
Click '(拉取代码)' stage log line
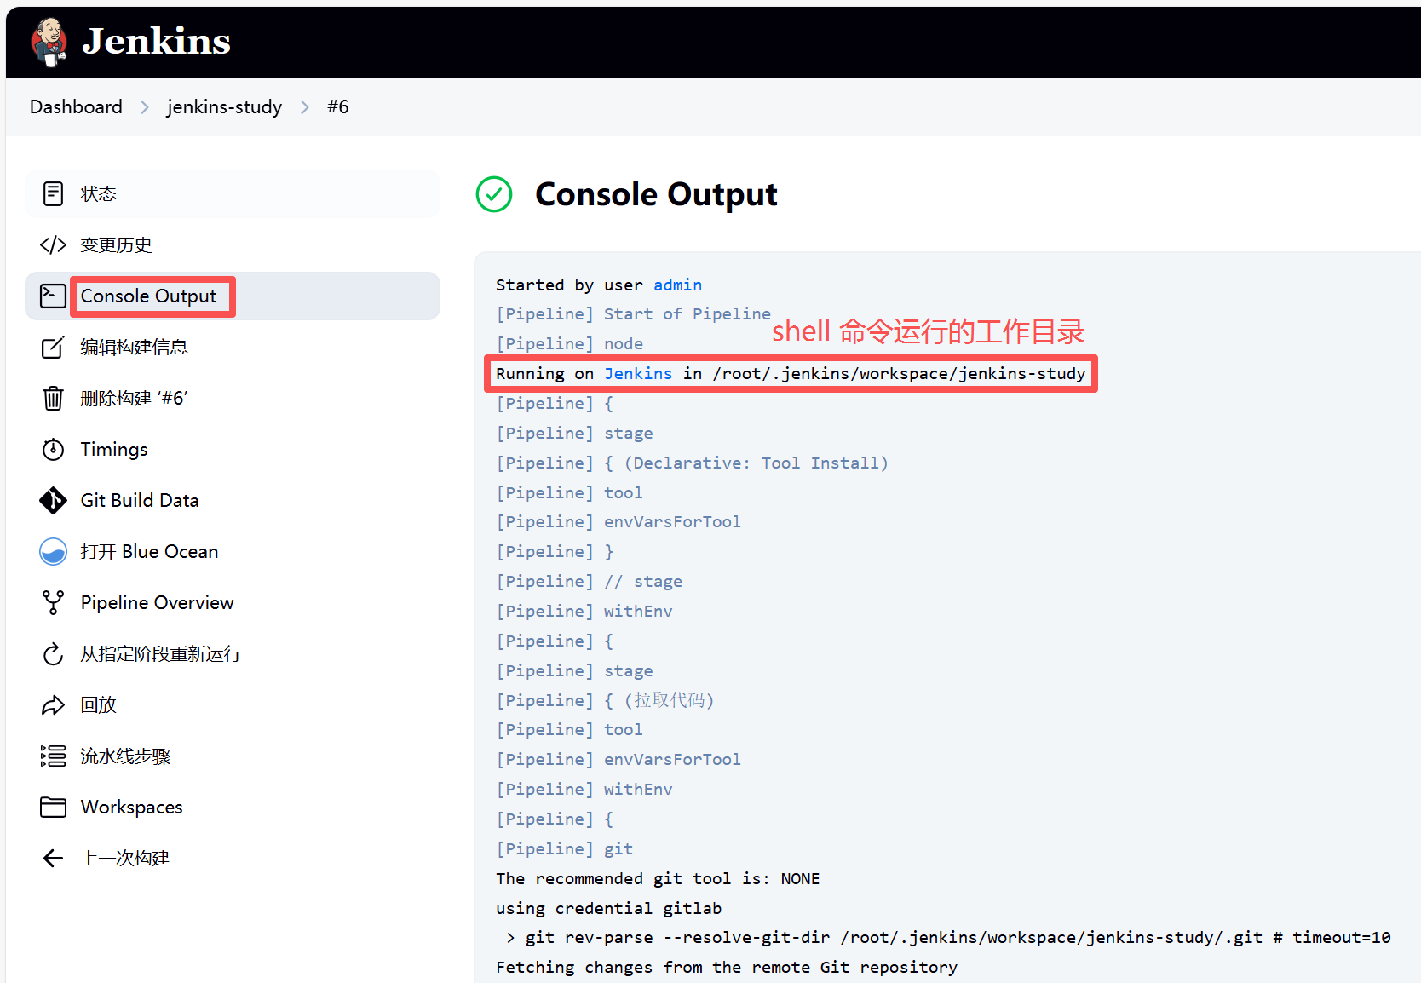[x=605, y=700]
